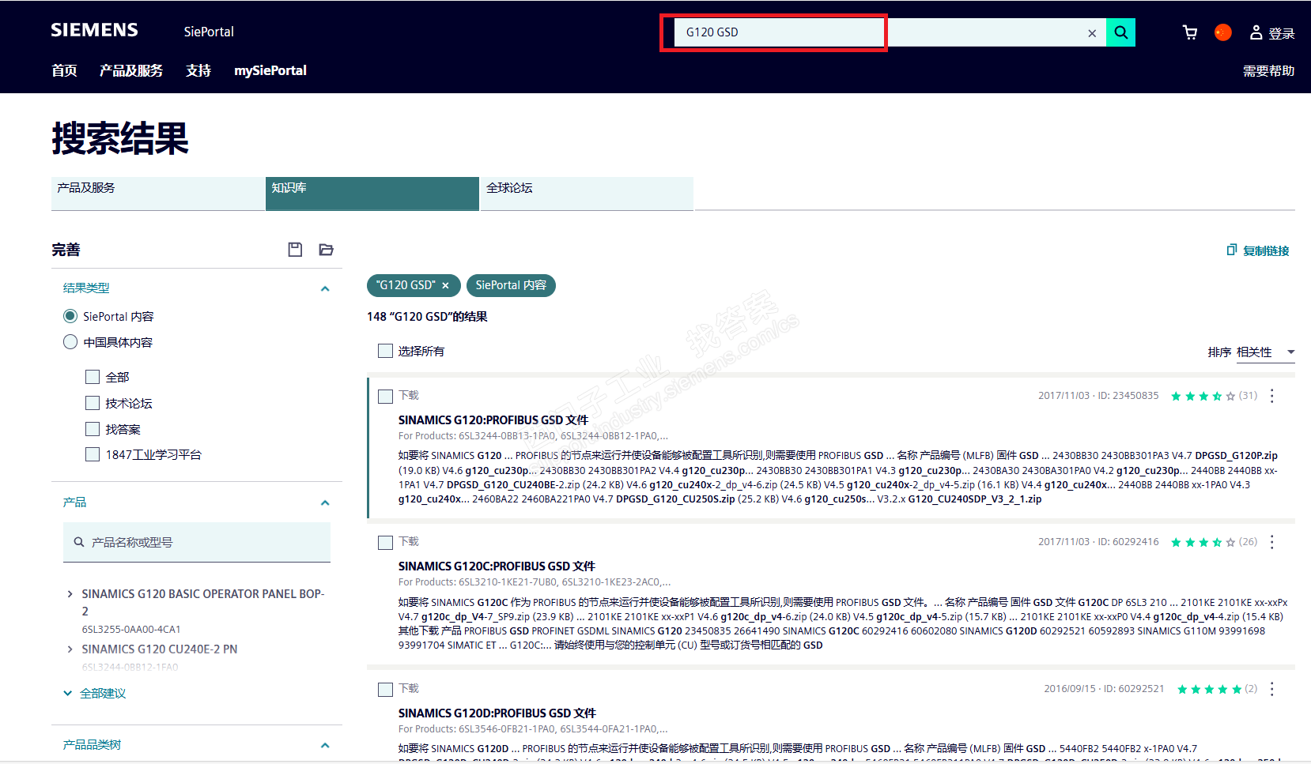Switch to the 全球论坛 results tab

click(x=587, y=194)
